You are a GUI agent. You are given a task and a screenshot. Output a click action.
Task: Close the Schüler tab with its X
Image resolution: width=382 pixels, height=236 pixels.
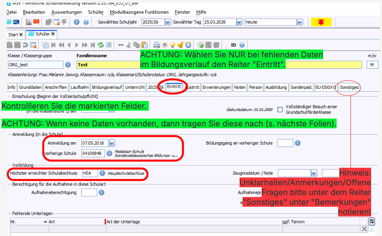point(53,34)
